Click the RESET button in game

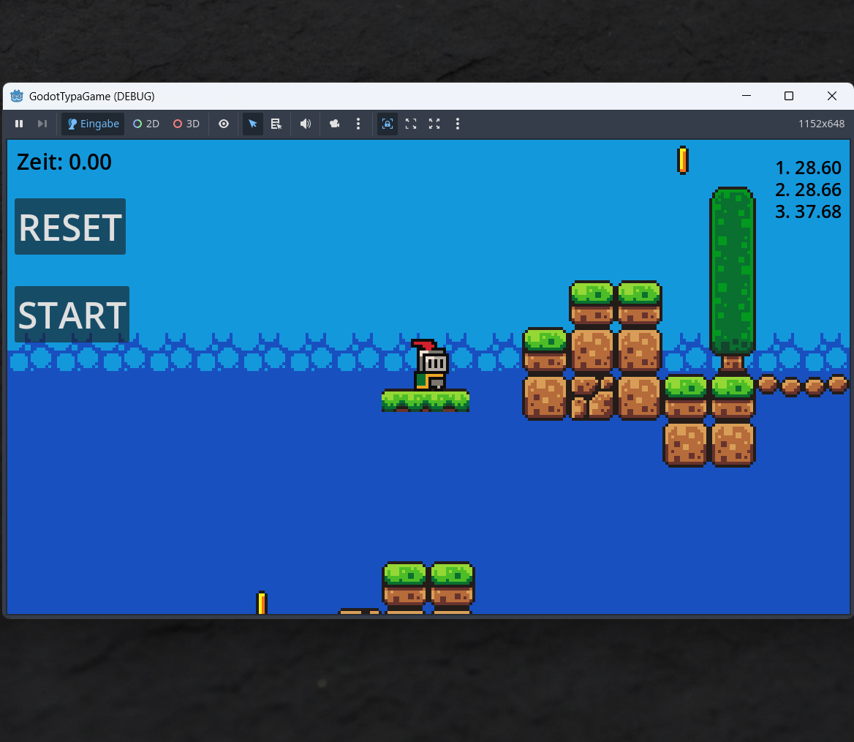[70, 226]
